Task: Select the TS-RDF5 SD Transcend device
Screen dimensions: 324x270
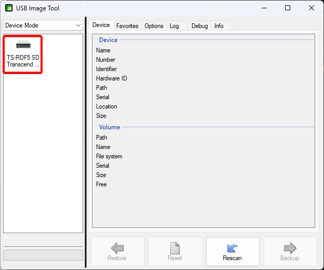Action: click(x=23, y=54)
